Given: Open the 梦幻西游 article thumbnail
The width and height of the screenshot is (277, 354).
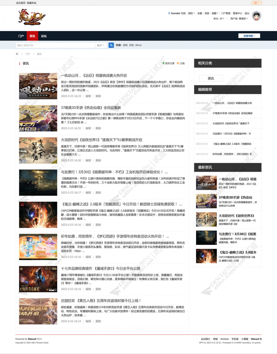Looking at the screenshot, I should pyautogui.click(x=38, y=247).
